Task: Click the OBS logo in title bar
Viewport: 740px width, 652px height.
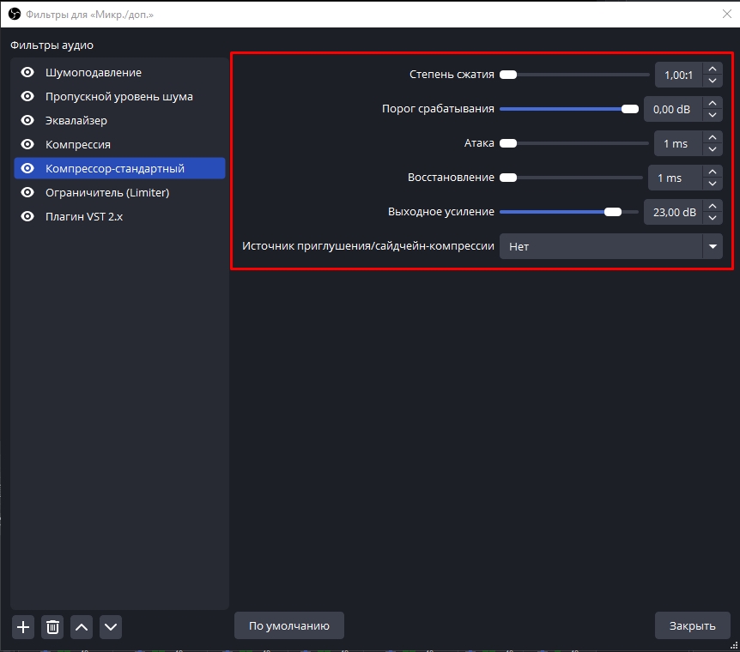Action: (x=15, y=14)
